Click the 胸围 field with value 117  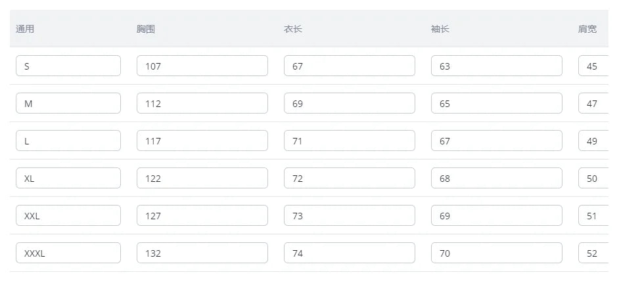click(x=202, y=140)
